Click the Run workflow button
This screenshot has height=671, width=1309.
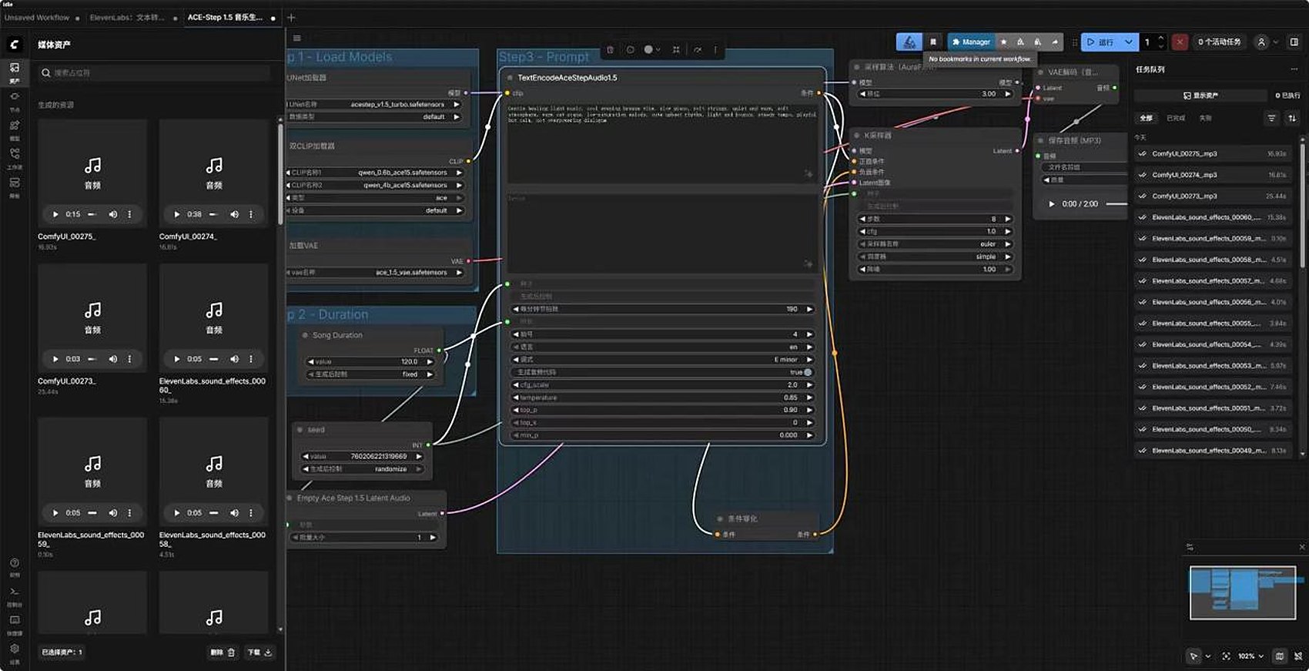coord(1101,42)
